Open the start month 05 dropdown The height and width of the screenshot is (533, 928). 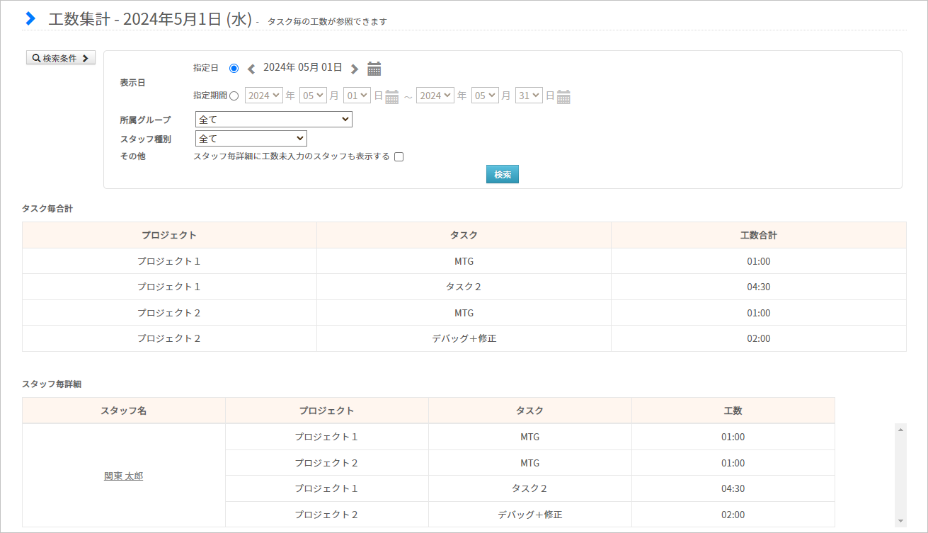(x=313, y=96)
